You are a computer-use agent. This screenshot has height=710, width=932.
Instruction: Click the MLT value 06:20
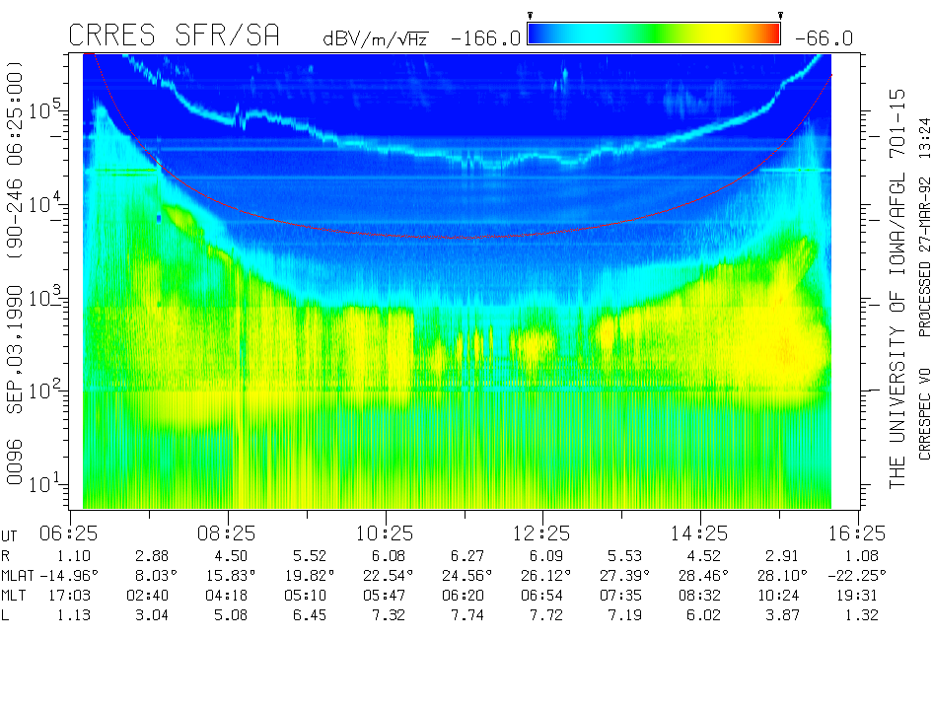click(464, 596)
